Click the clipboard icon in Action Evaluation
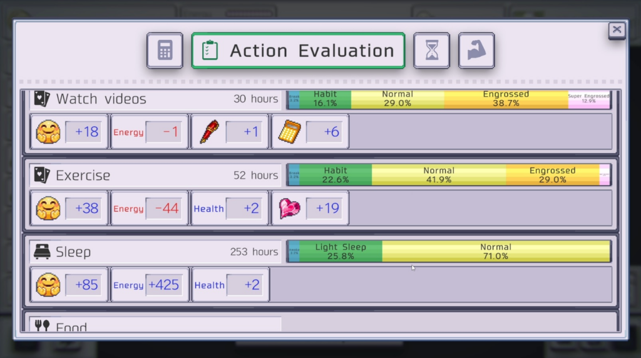Viewport: 641px width, 358px height. pos(210,51)
